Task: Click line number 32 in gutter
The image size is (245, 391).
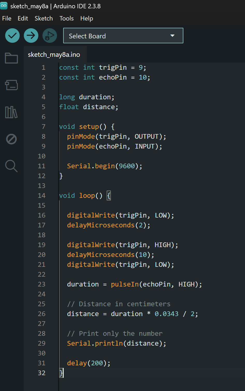Action: tap(41, 373)
